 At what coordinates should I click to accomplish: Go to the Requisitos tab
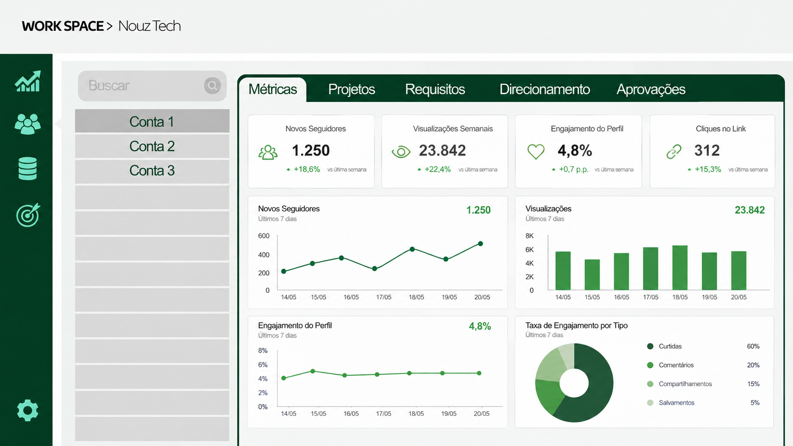tap(435, 89)
